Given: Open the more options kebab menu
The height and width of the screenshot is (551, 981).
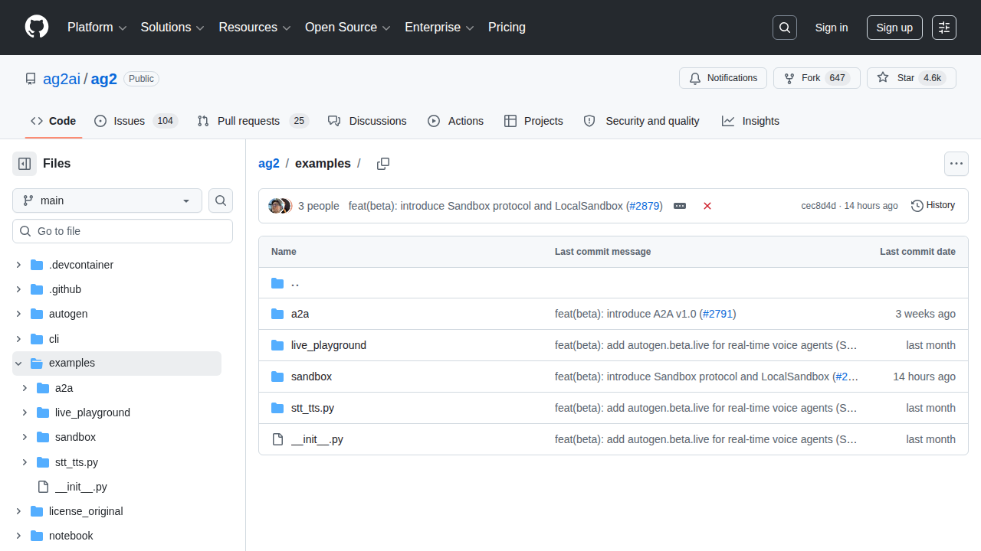Looking at the screenshot, I should (x=956, y=164).
